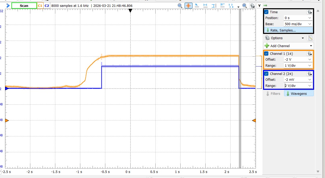Click the green plus icon of Add Channel
This screenshot has width=325, height=178.
click(x=267, y=46)
